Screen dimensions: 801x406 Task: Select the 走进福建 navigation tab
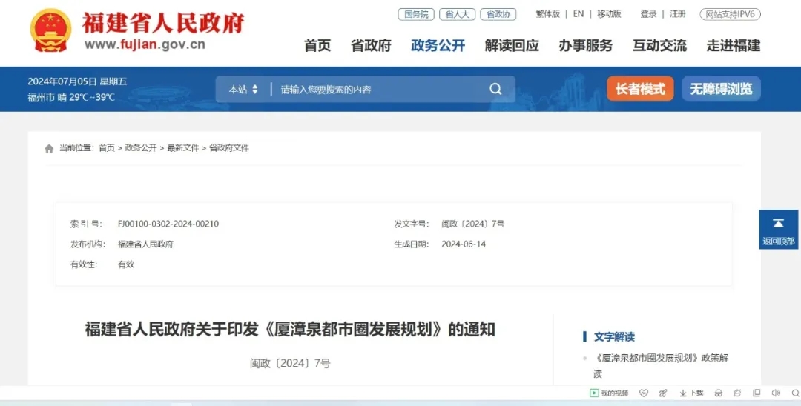(733, 46)
